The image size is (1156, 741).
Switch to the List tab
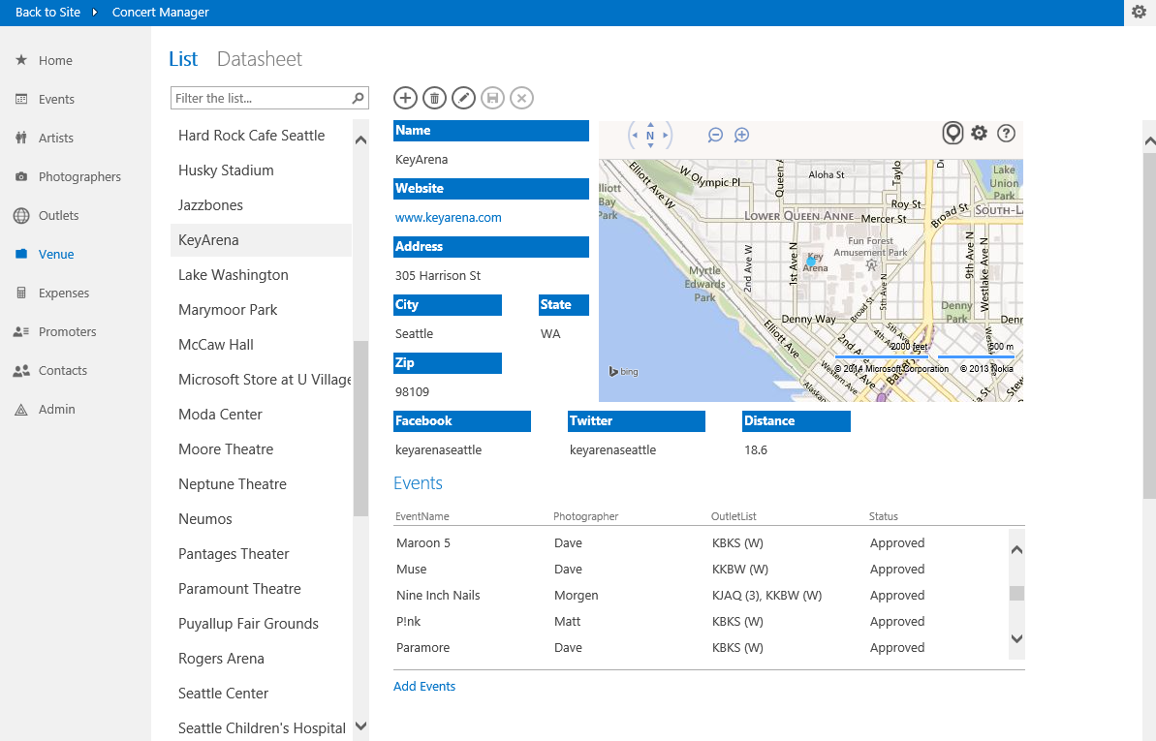[x=183, y=59]
